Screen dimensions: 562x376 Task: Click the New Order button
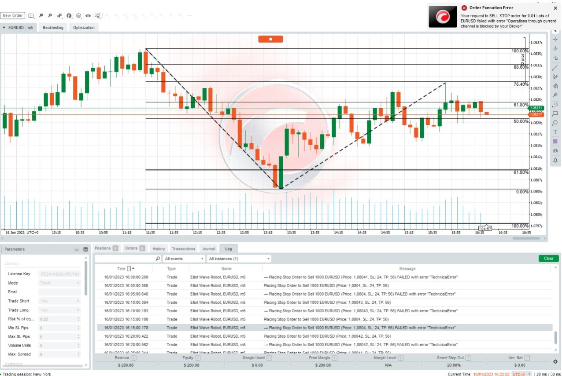tap(12, 15)
